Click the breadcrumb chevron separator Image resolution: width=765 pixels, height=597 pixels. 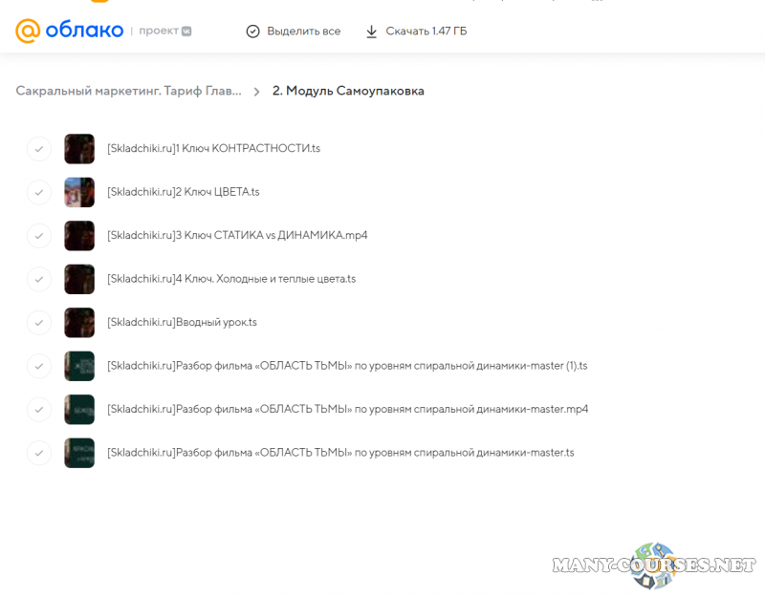pos(256,92)
